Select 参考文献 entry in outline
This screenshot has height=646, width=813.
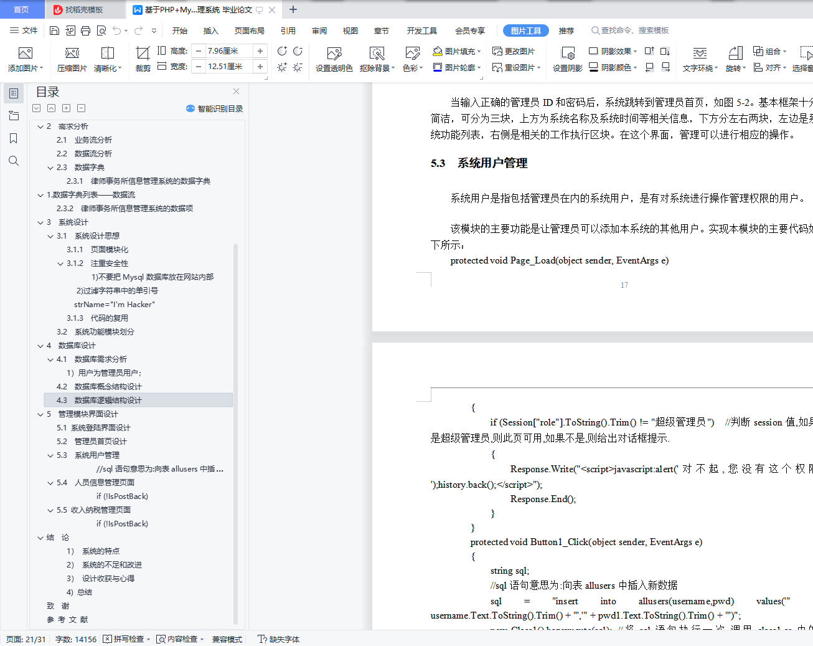67,620
